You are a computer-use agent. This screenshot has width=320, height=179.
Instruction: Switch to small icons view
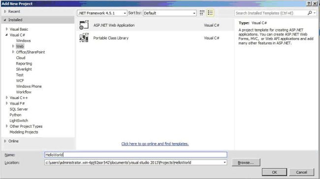[x=202, y=13]
